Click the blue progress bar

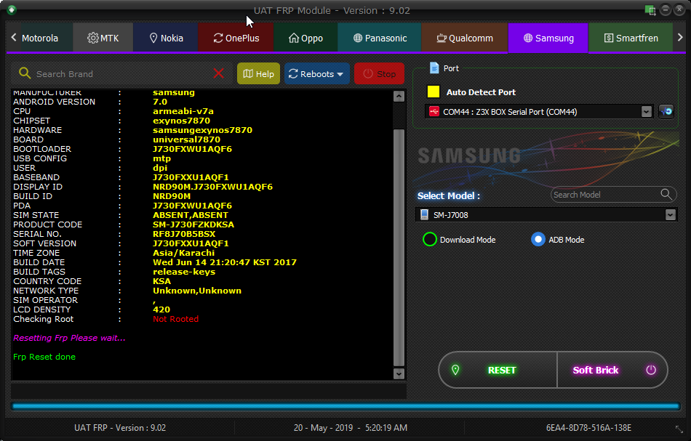[345, 406]
